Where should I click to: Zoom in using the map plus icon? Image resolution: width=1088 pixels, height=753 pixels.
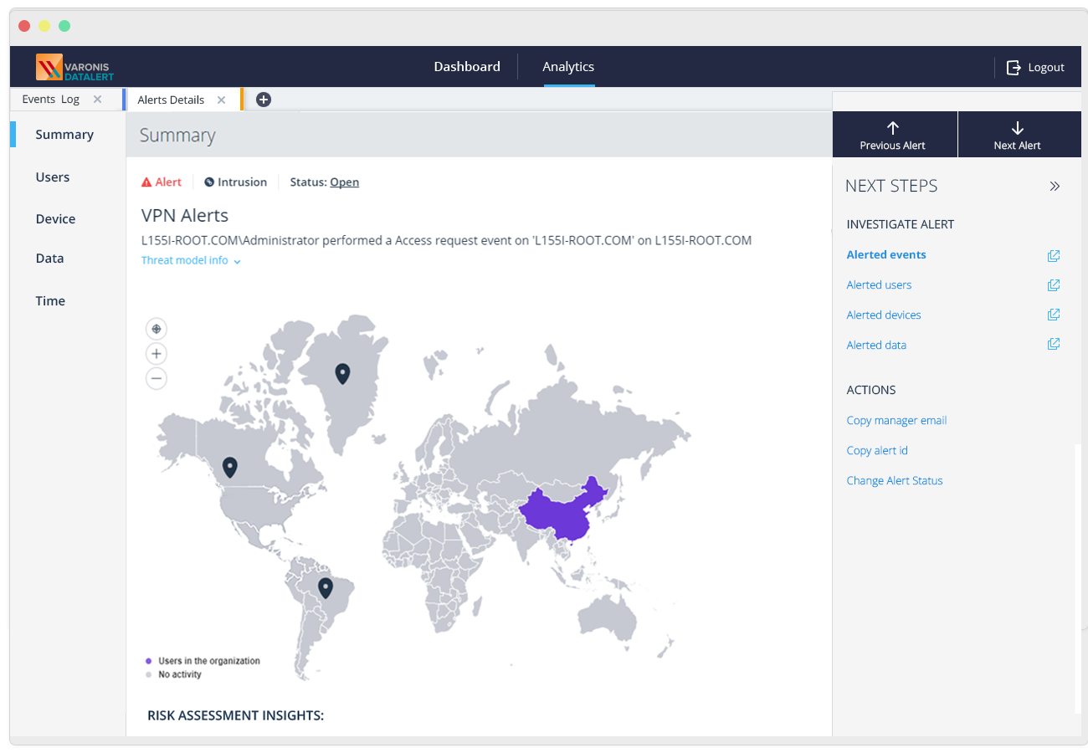(x=157, y=353)
